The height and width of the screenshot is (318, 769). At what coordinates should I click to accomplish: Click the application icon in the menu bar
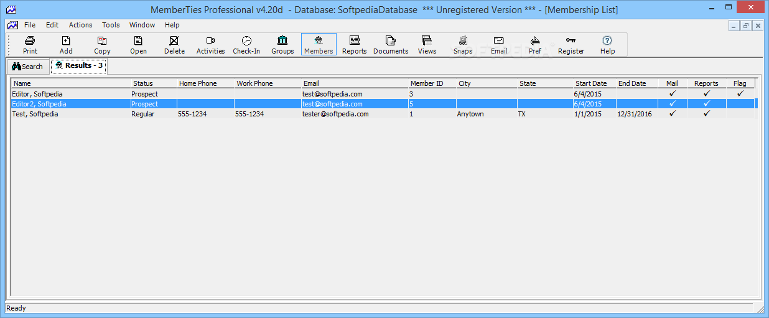(12, 25)
